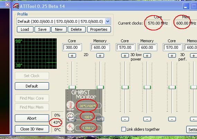Click the Load profile button
The width and height of the screenshot is (197, 139).
[25, 29]
